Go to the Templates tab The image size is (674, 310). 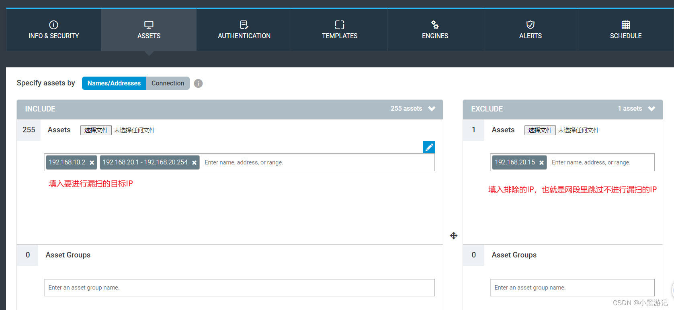340,30
